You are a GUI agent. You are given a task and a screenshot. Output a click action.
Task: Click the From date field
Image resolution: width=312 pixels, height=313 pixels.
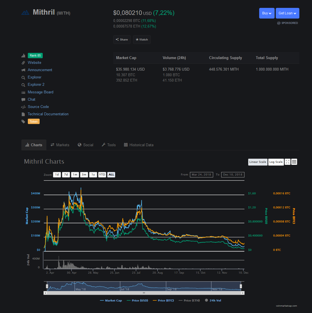coord(201,175)
